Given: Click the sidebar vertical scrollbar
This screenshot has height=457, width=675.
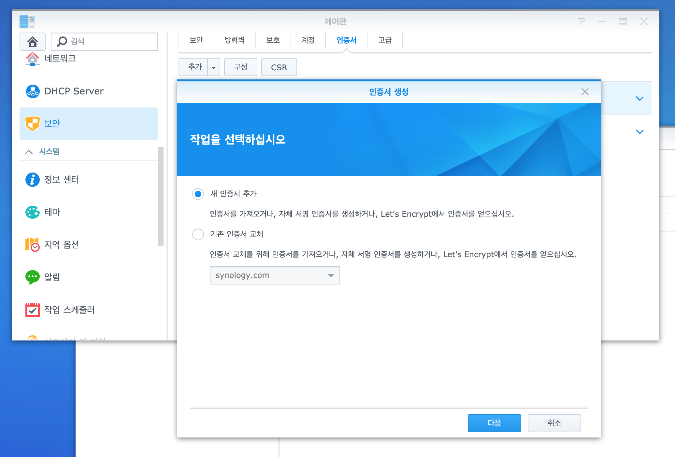Looking at the screenshot, I should pyautogui.click(x=161, y=197).
